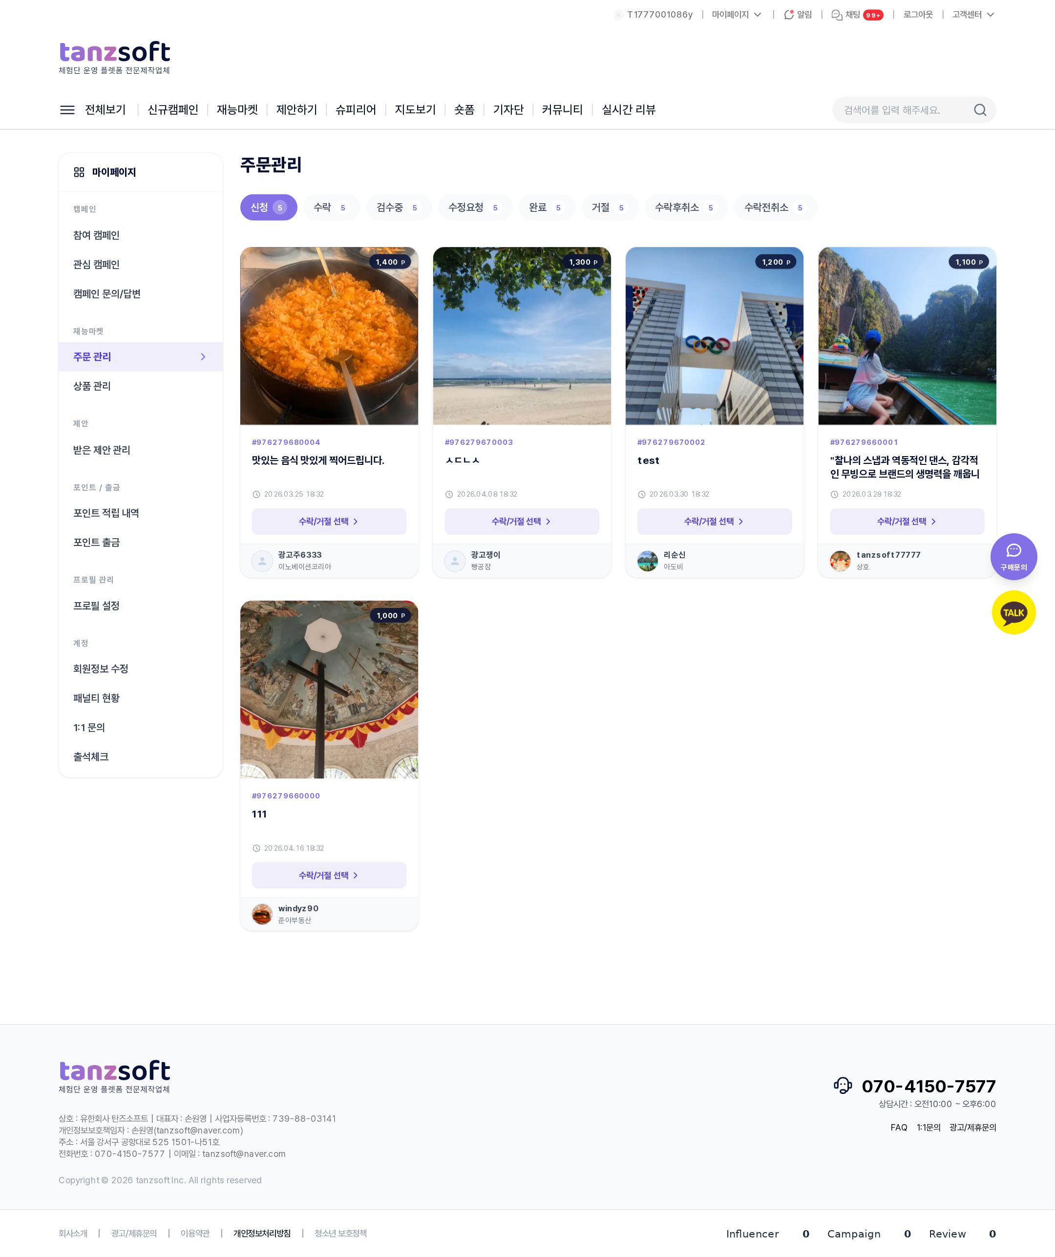
Task: Open 수락/거절 선택 for order #976279670003
Action: click(522, 522)
